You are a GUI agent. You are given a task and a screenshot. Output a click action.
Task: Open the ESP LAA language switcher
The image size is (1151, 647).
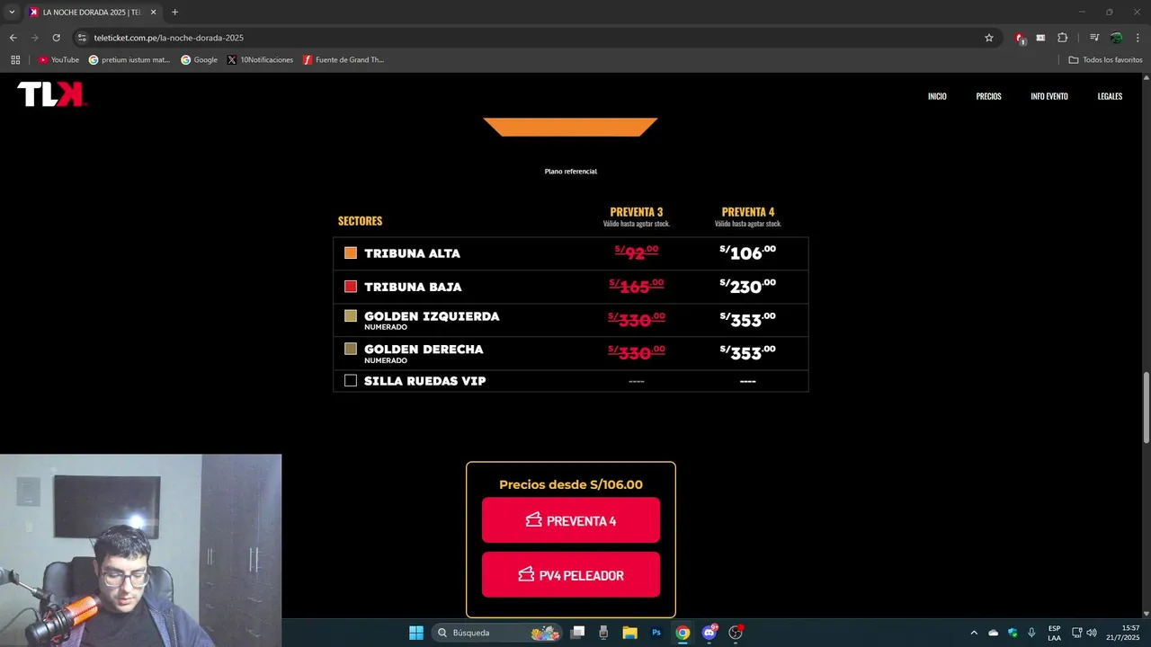1054,633
